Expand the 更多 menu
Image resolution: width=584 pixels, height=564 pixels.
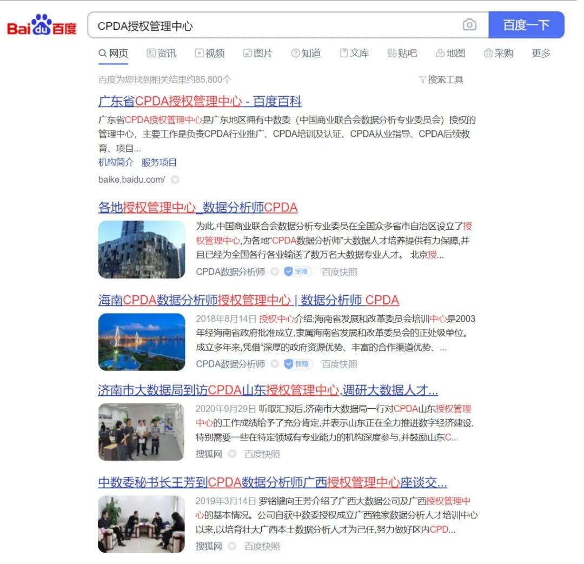point(541,54)
